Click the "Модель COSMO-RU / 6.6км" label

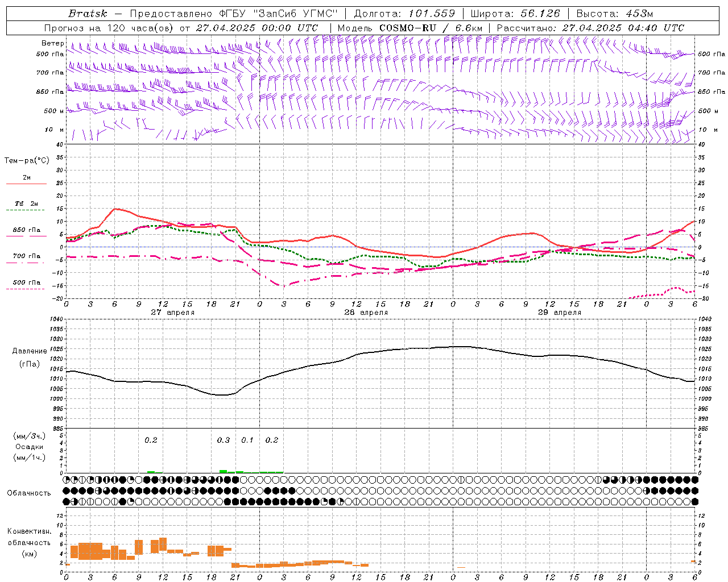[410, 28]
